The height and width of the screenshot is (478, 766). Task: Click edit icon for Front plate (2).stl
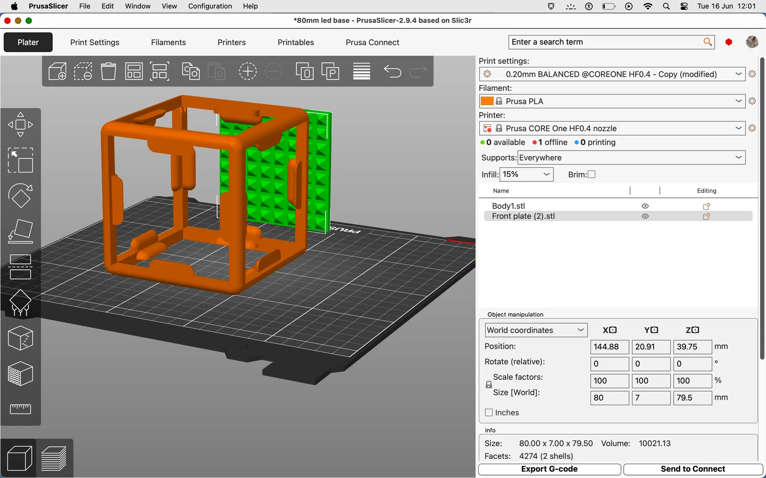706,216
